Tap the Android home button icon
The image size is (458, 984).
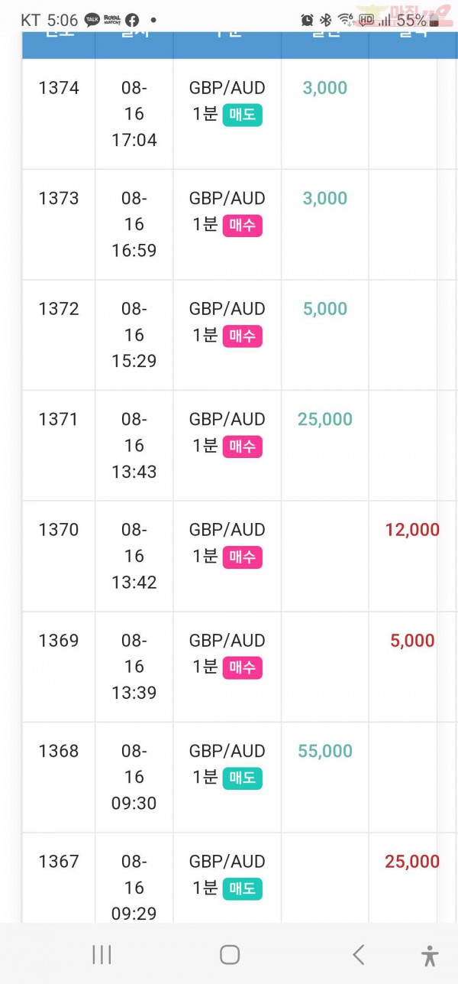230,954
